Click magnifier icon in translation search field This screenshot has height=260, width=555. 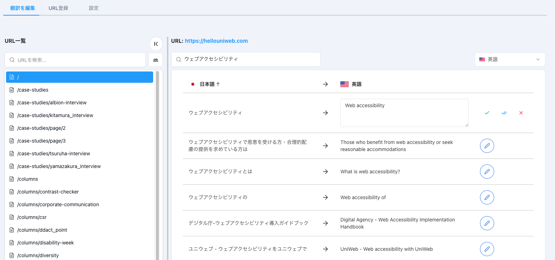pyautogui.click(x=179, y=59)
